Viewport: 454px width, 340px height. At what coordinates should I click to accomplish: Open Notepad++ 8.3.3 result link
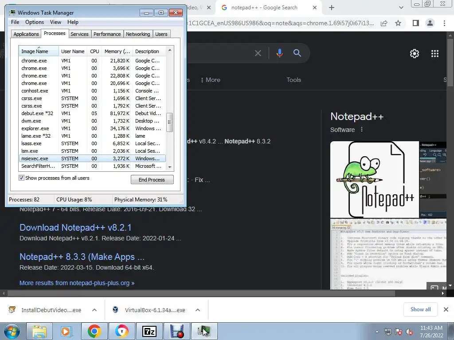(82, 257)
